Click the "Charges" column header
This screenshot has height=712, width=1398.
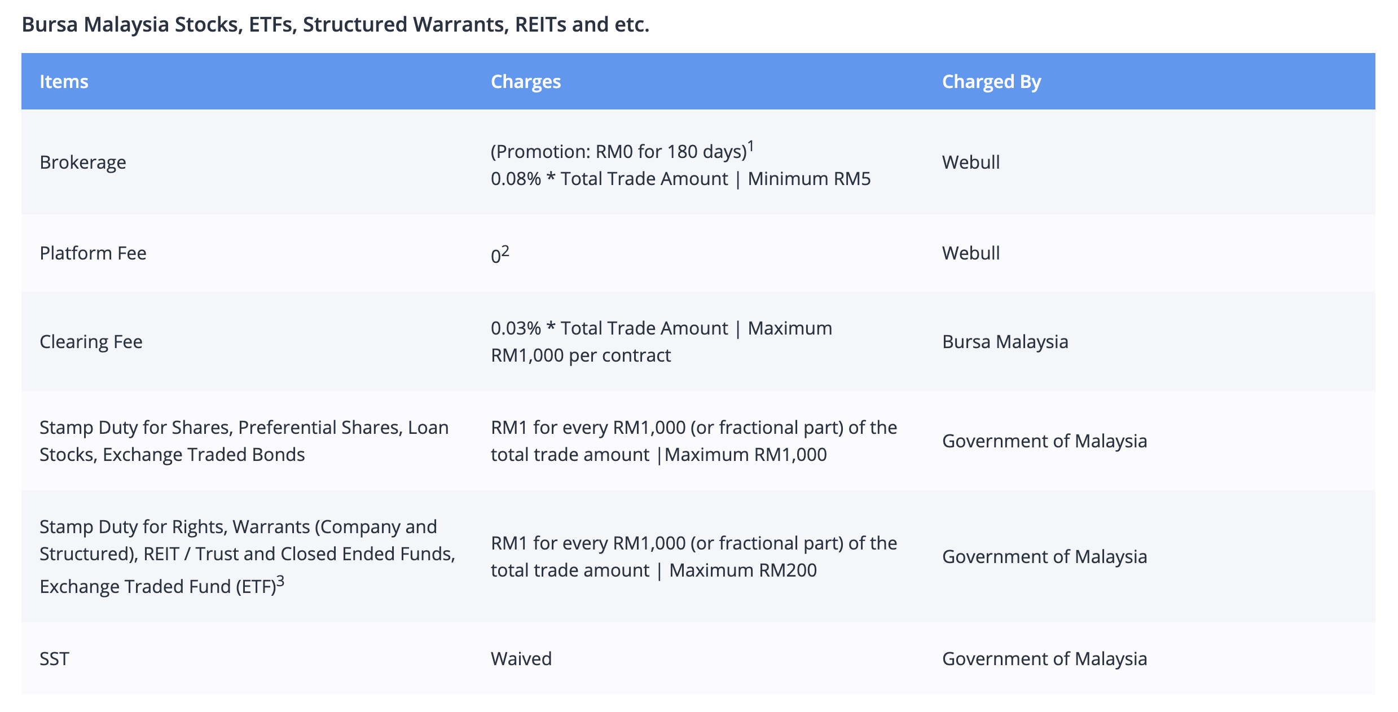[x=525, y=82]
